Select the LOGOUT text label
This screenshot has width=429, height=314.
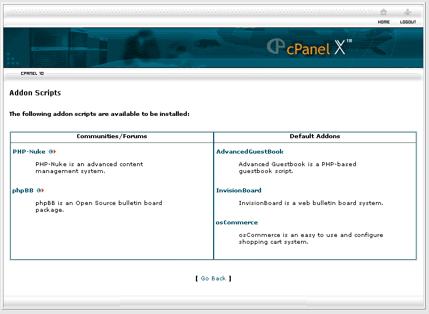pos(408,22)
